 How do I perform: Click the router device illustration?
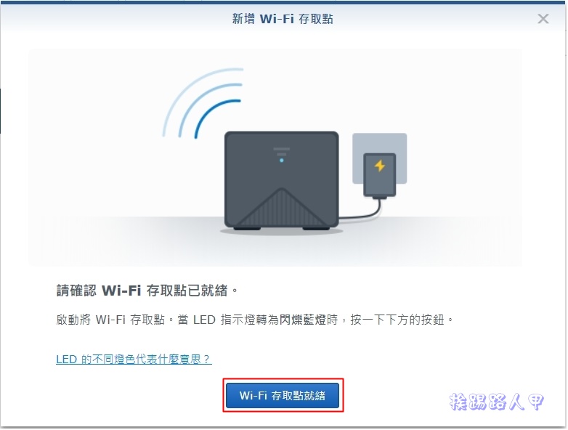pos(282,181)
